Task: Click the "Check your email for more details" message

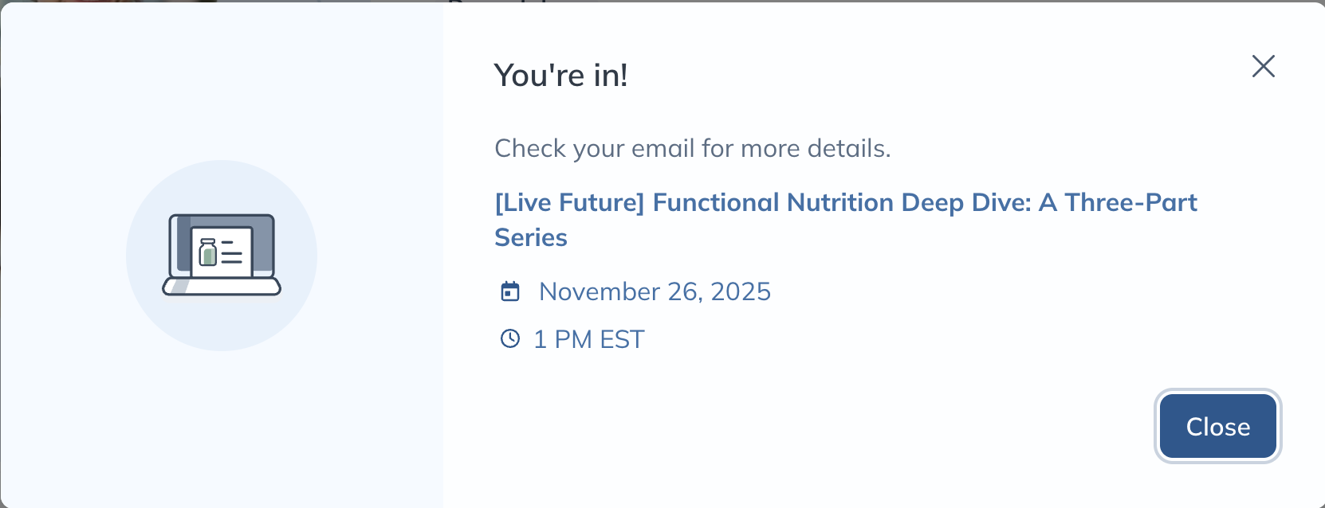Action: click(692, 148)
